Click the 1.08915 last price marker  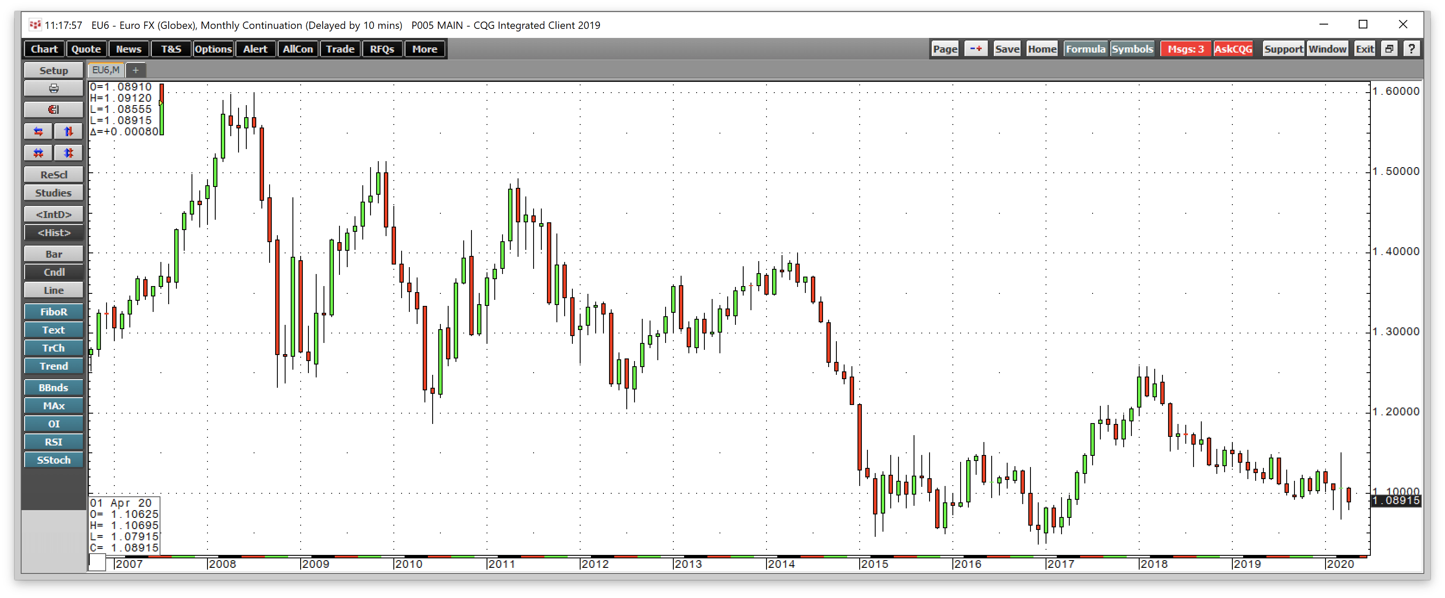(1396, 501)
